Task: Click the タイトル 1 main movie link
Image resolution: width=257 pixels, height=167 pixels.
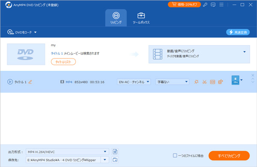Action: point(57,53)
